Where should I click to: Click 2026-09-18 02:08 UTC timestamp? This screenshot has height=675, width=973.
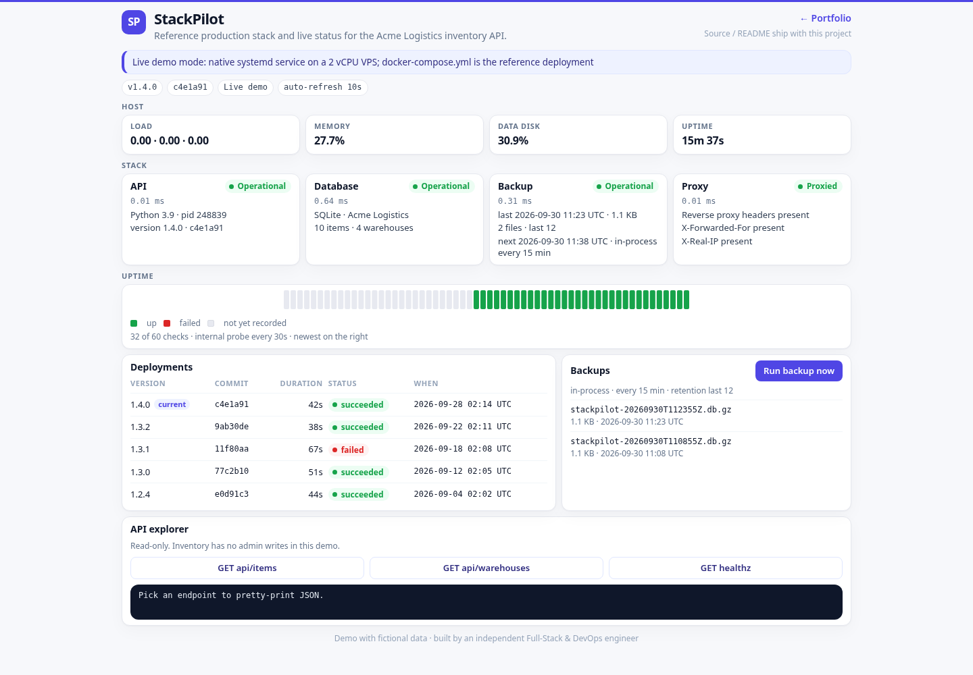pyautogui.click(x=463, y=449)
